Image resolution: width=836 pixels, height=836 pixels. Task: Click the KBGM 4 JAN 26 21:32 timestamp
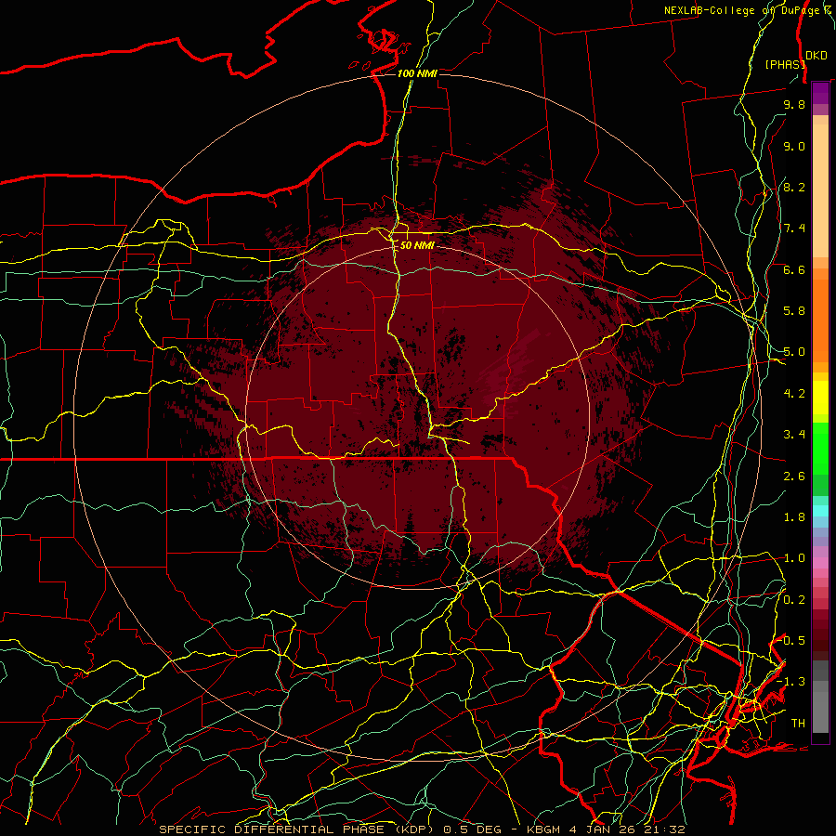pyautogui.click(x=606, y=829)
